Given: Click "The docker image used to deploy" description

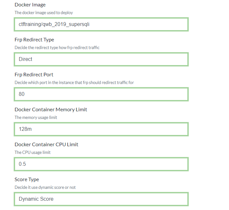Looking at the screenshot, I should coord(44,13).
